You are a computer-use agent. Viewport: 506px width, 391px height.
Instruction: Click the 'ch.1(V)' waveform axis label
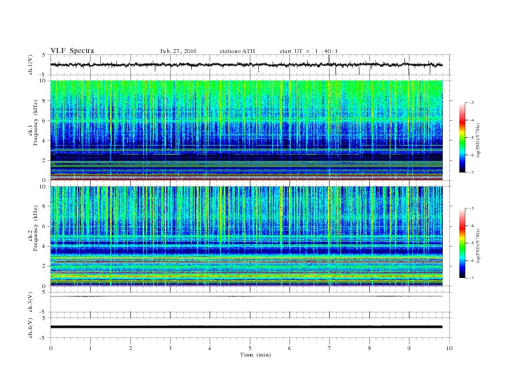tap(31, 65)
